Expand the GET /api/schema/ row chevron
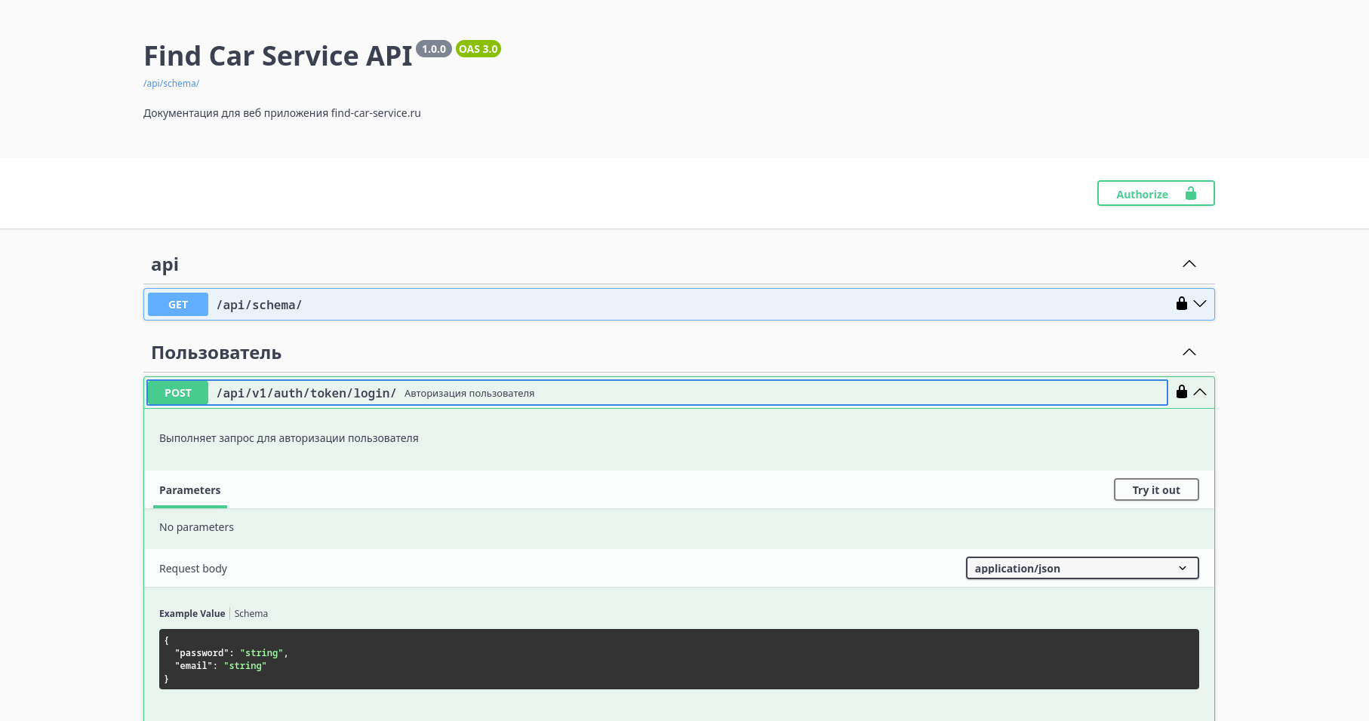Image resolution: width=1369 pixels, height=721 pixels. (x=1200, y=303)
